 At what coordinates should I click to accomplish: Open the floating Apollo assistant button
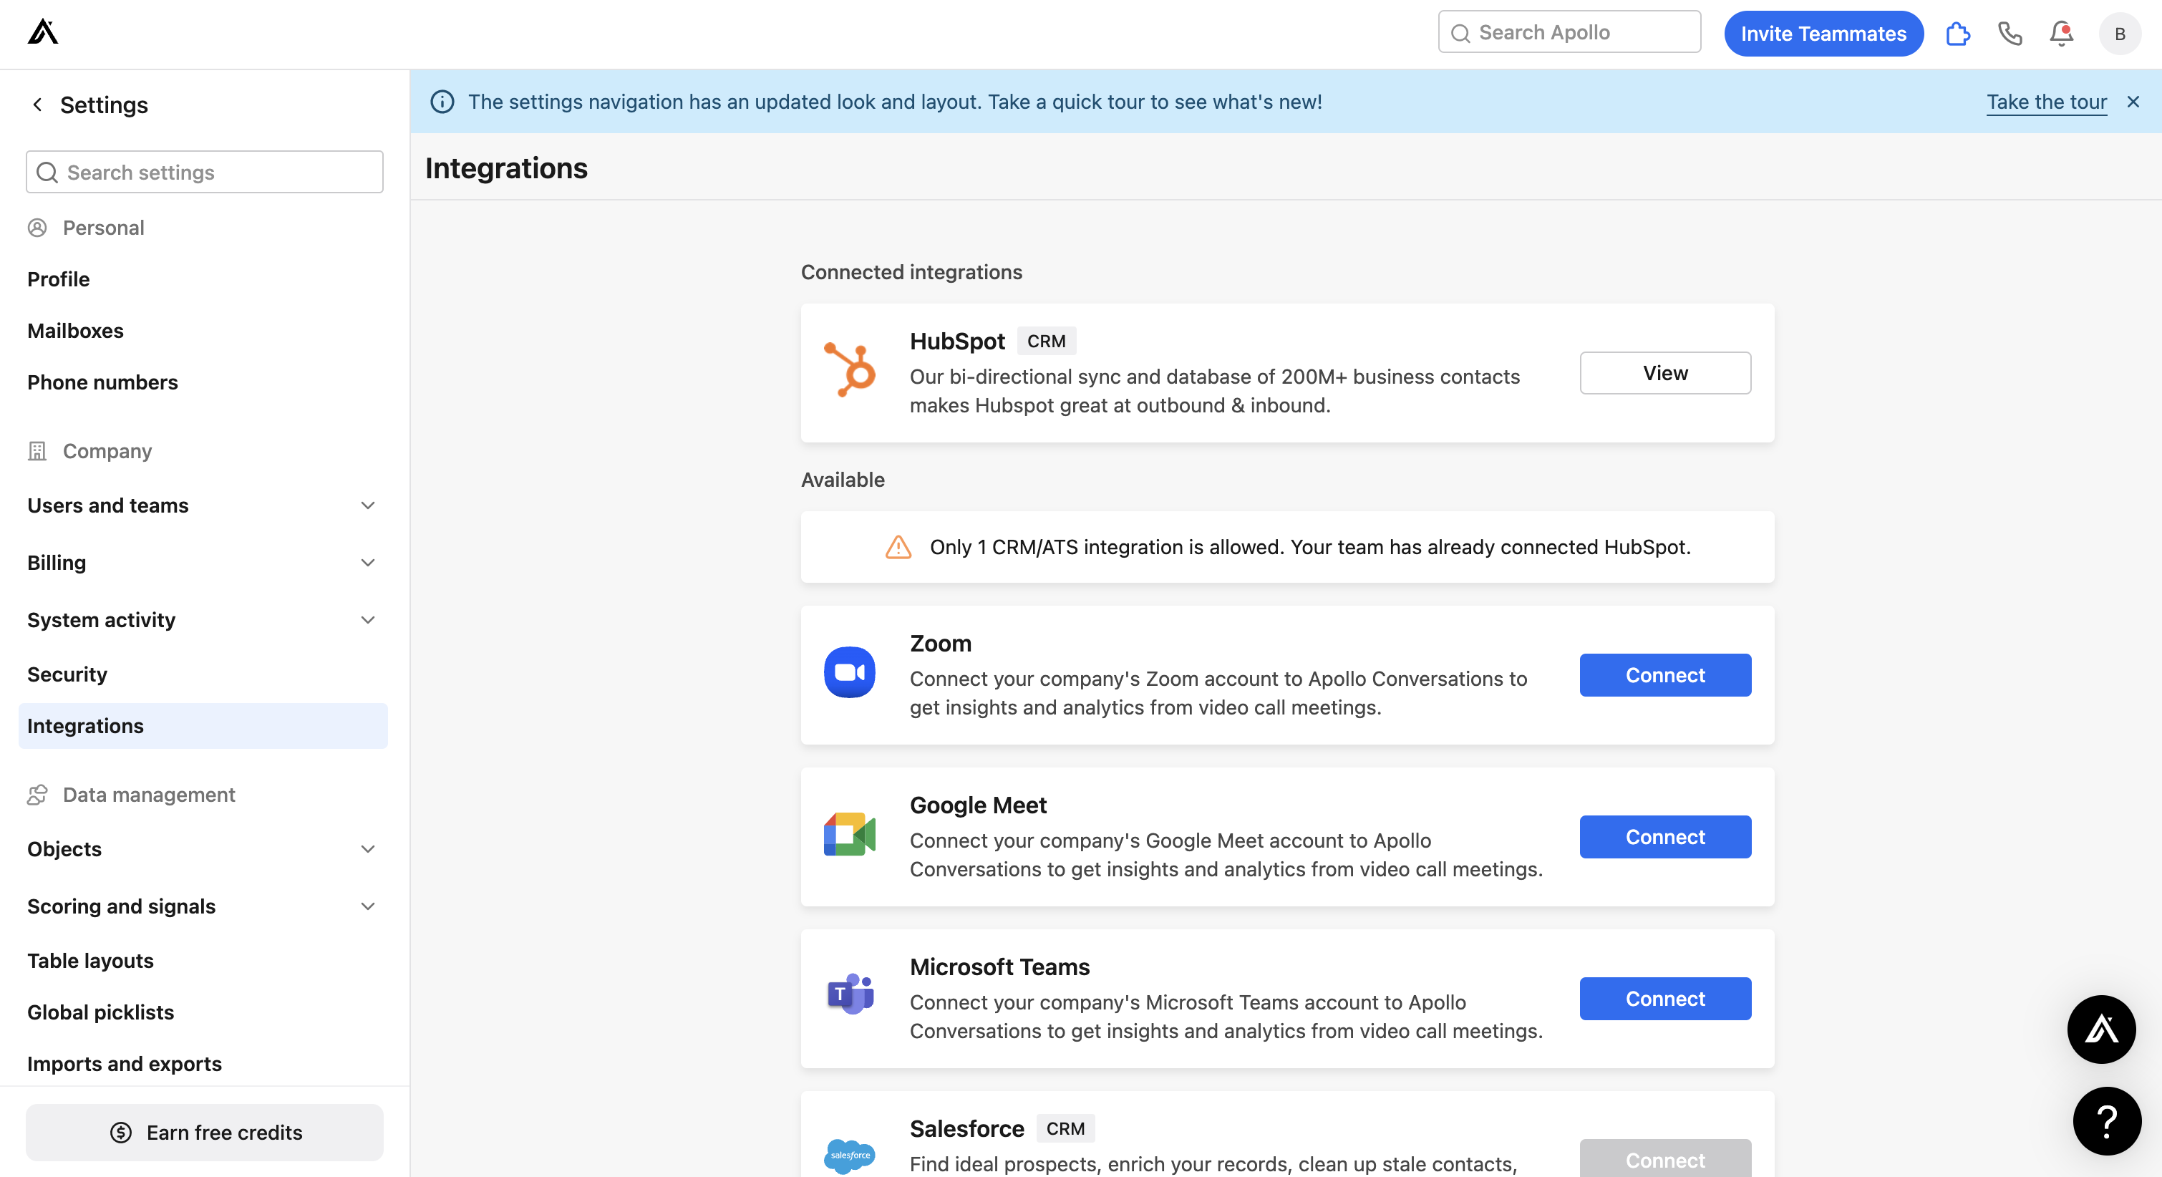coord(2100,1030)
